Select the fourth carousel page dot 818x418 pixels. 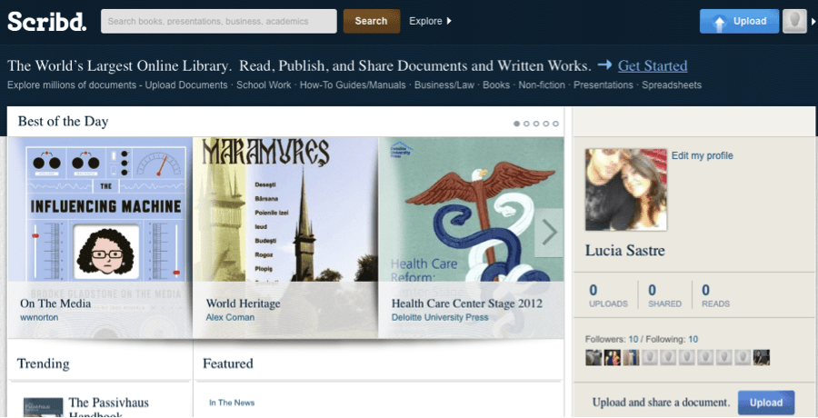pyautogui.click(x=545, y=124)
